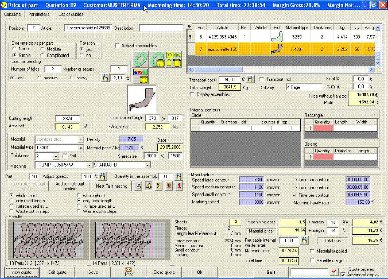Click the save icon beside Transport costs
Image resolution: width=388 pixels, height=279 pixels.
click(x=250, y=79)
